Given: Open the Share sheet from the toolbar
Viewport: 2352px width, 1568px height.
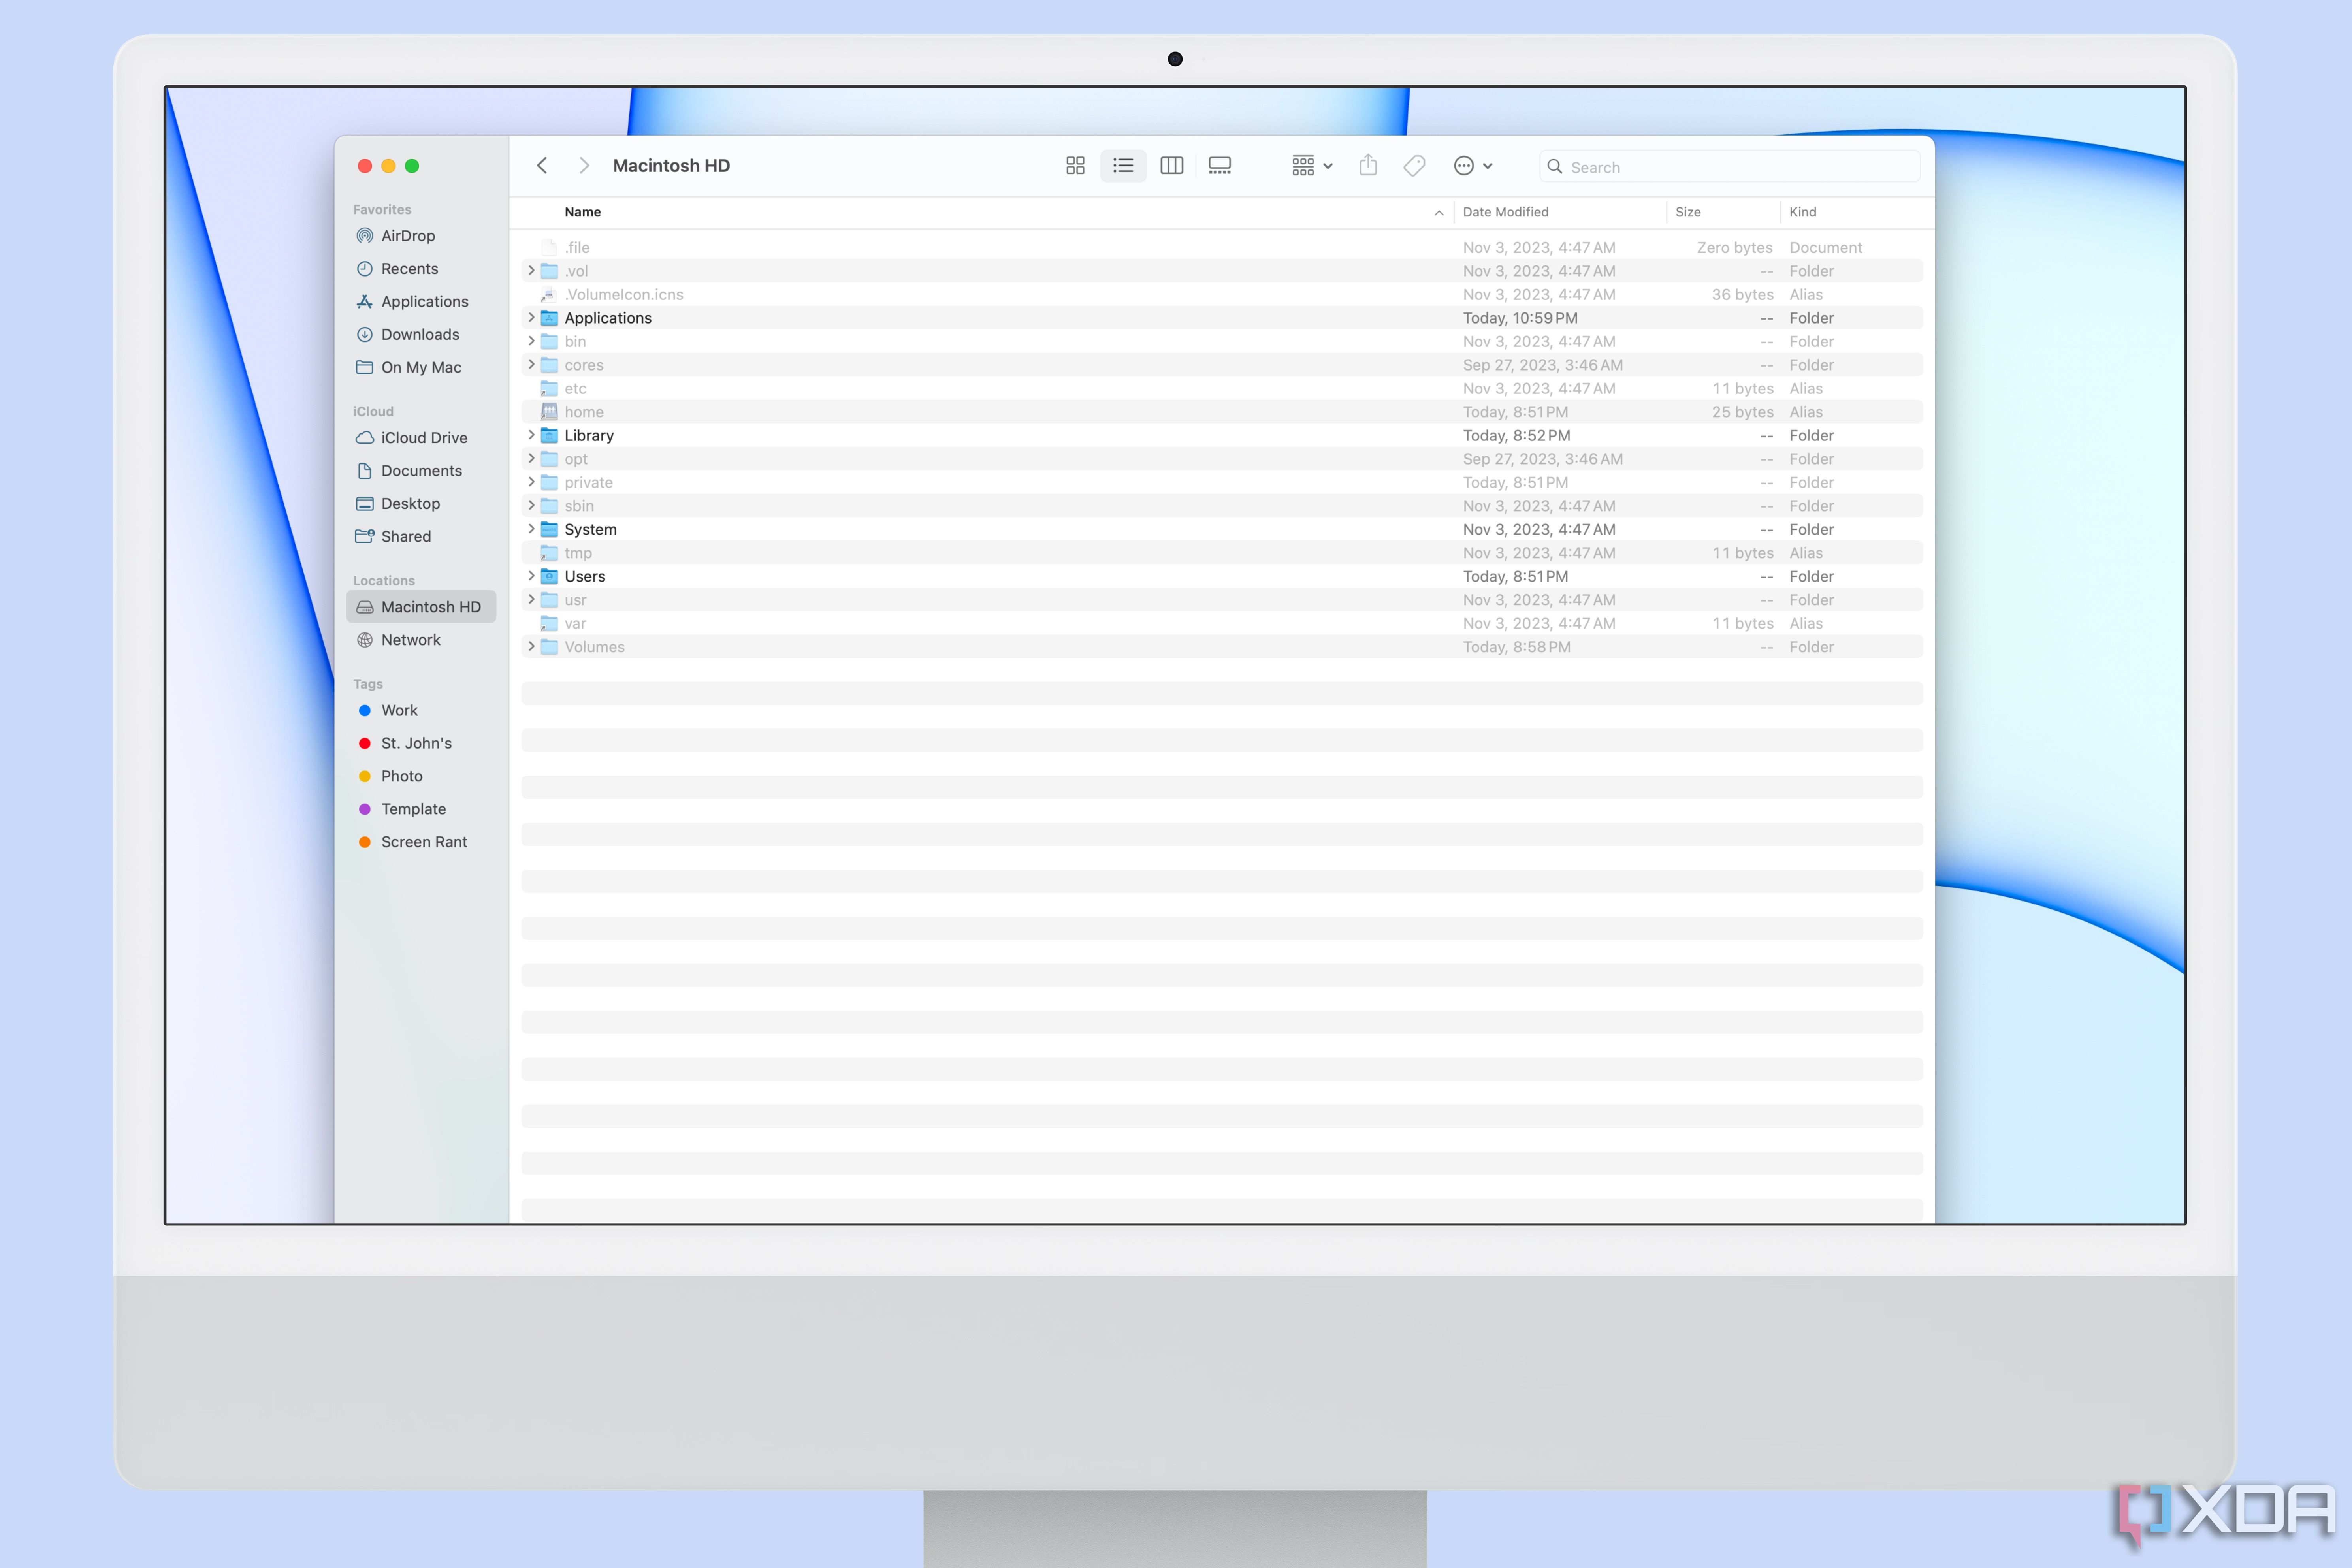Looking at the screenshot, I should click(1368, 166).
